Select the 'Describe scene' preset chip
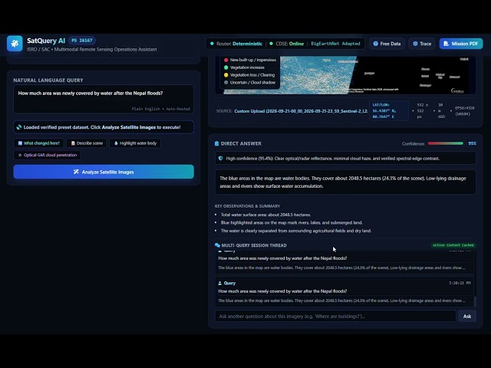The height and width of the screenshot is (368, 491). click(x=87, y=143)
